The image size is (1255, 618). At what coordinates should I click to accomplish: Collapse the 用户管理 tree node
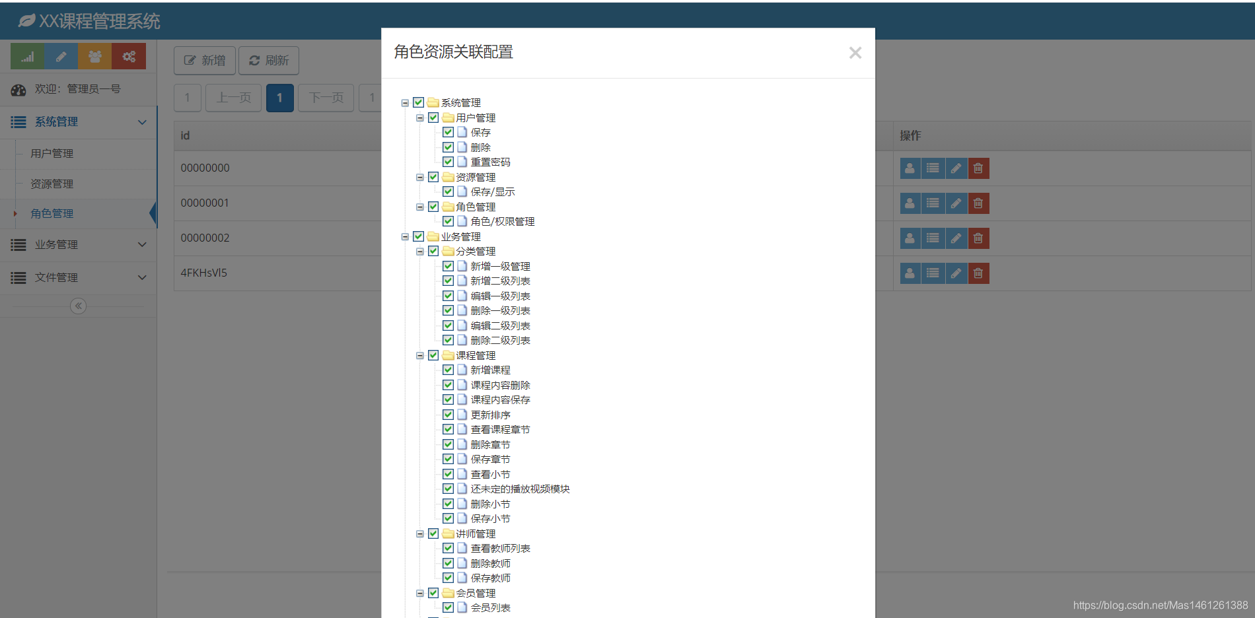click(x=419, y=118)
